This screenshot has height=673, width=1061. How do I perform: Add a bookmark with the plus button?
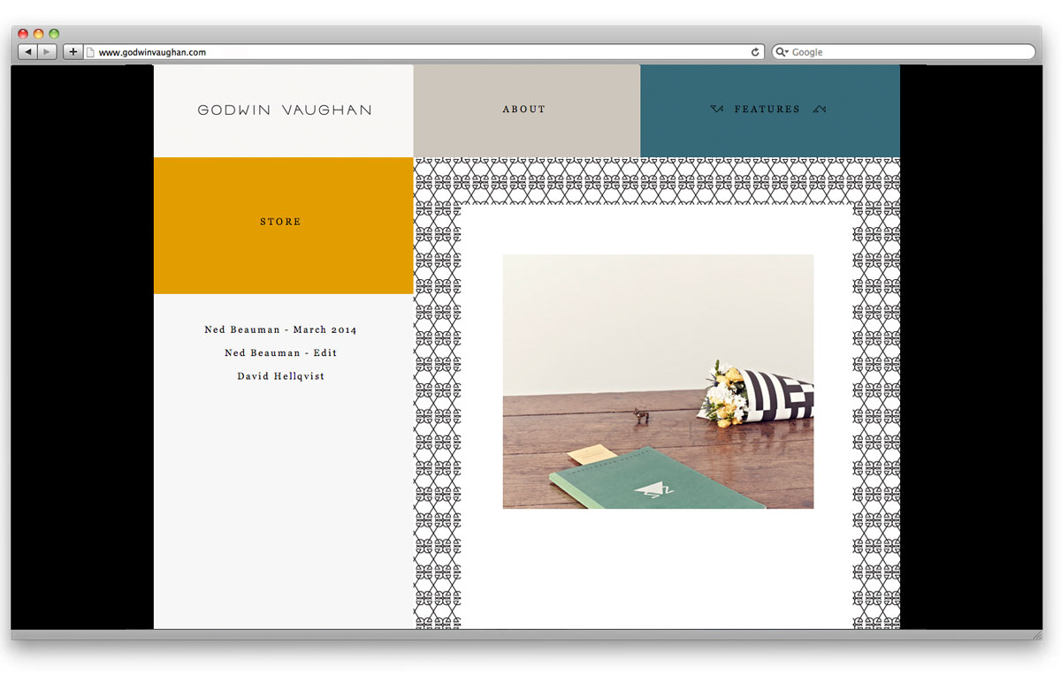coord(73,52)
